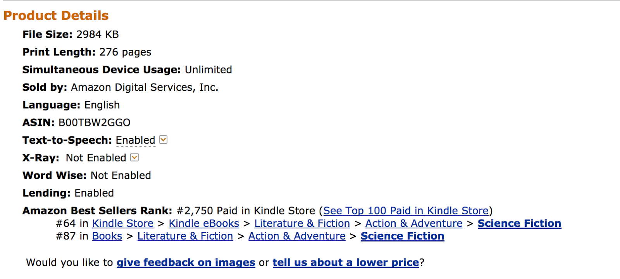Click the X-Ray Not Enabled text
620x279 pixels.
tap(96, 158)
